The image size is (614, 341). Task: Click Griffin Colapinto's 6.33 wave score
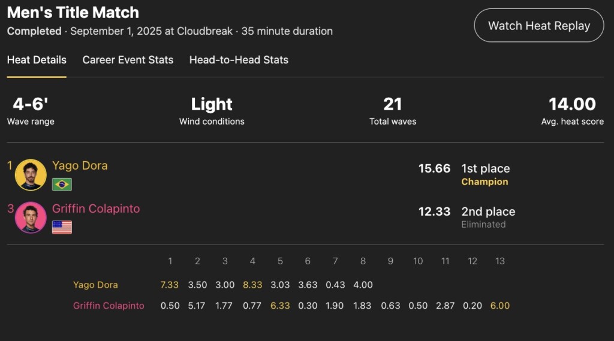tap(281, 306)
